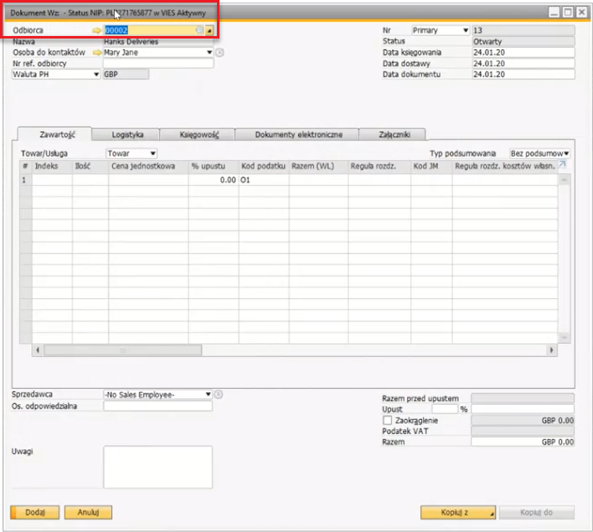Toggle the Zaokrąglenie checkbox

(x=386, y=420)
